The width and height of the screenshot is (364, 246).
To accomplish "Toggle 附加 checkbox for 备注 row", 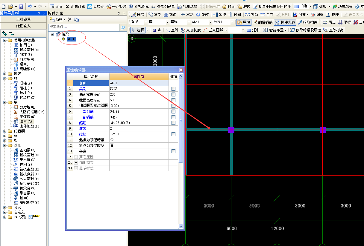I will coord(173,151).
